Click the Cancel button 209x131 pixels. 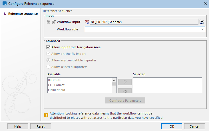tap(194, 126)
